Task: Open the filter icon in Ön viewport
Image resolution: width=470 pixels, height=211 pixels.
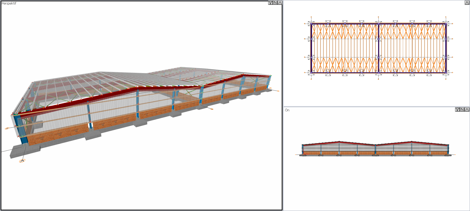Action: pos(458,109)
